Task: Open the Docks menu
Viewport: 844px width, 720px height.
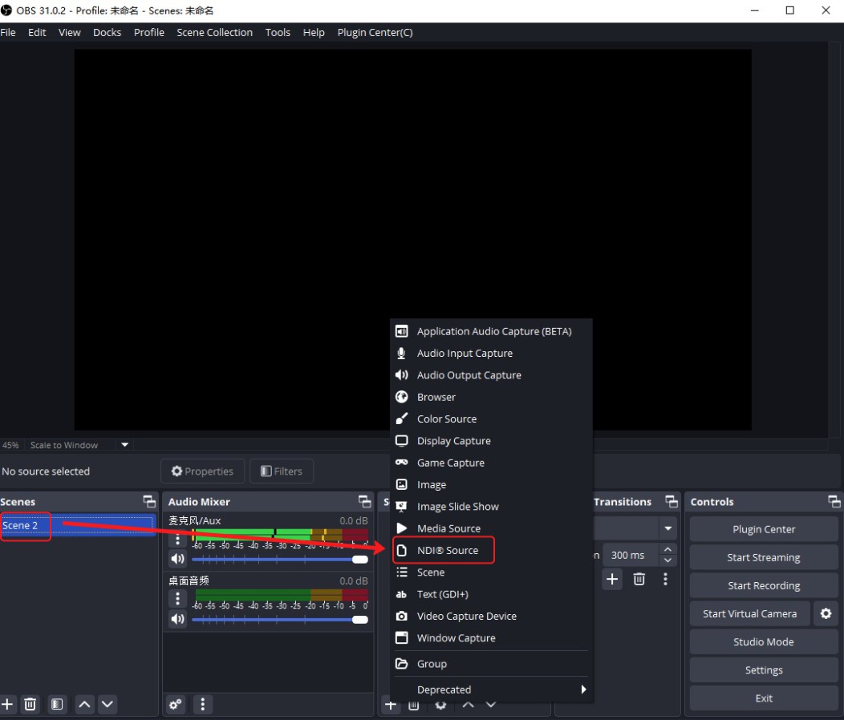Action: pyautogui.click(x=108, y=32)
